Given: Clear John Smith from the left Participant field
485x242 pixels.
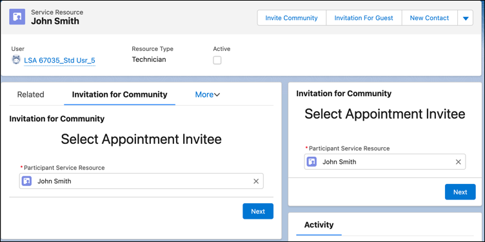Looking at the screenshot, I should coord(256,181).
